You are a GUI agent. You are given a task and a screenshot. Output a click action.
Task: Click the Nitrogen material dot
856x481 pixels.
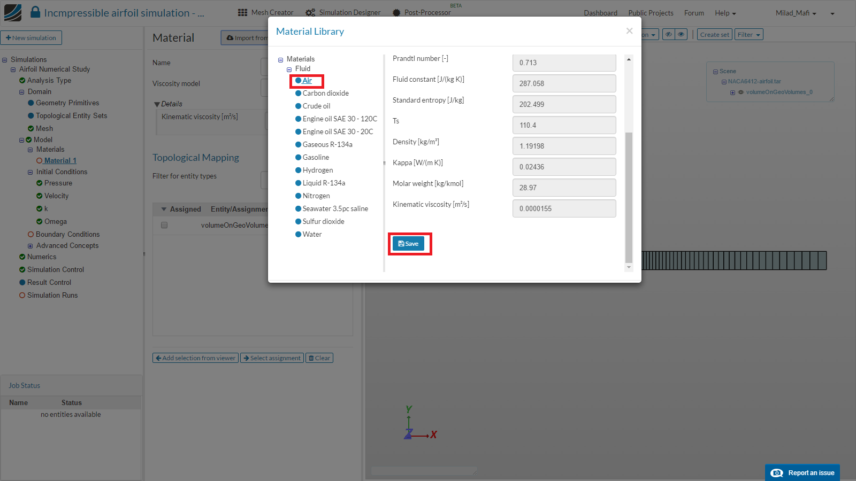pyautogui.click(x=299, y=196)
